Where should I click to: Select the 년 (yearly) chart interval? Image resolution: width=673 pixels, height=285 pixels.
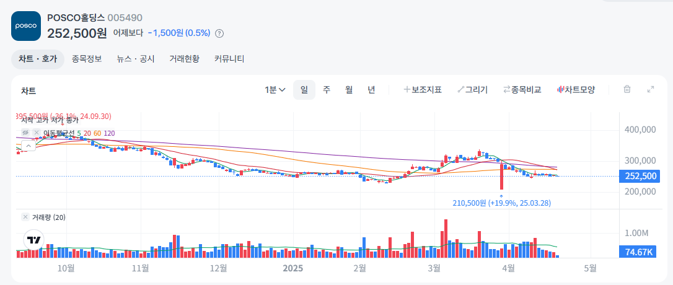pyautogui.click(x=371, y=90)
